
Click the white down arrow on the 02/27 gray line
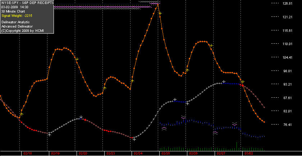coord(224,82)
